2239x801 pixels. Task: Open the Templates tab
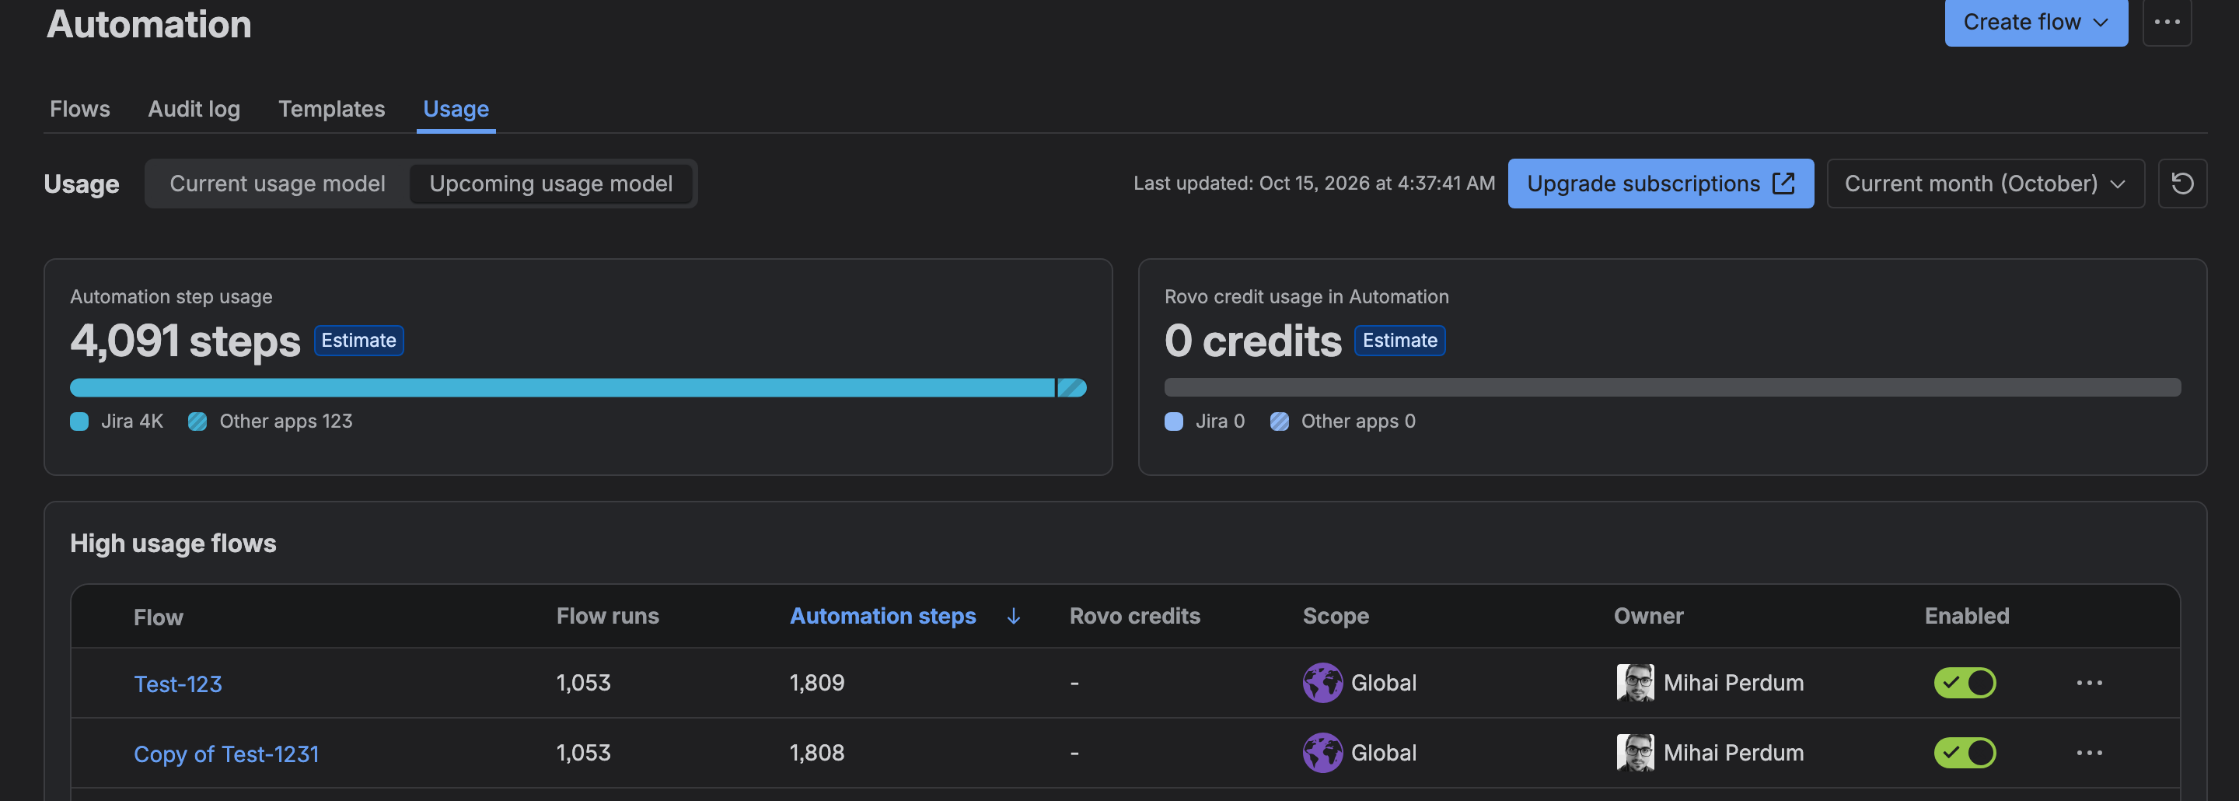tap(331, 109)
